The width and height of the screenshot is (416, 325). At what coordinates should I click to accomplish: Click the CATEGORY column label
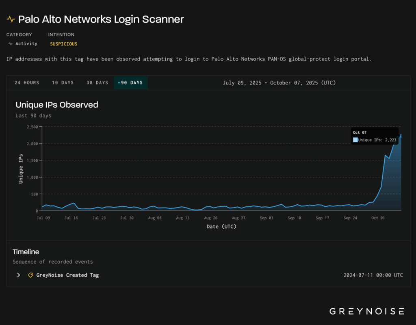click(x=19, y=35)
